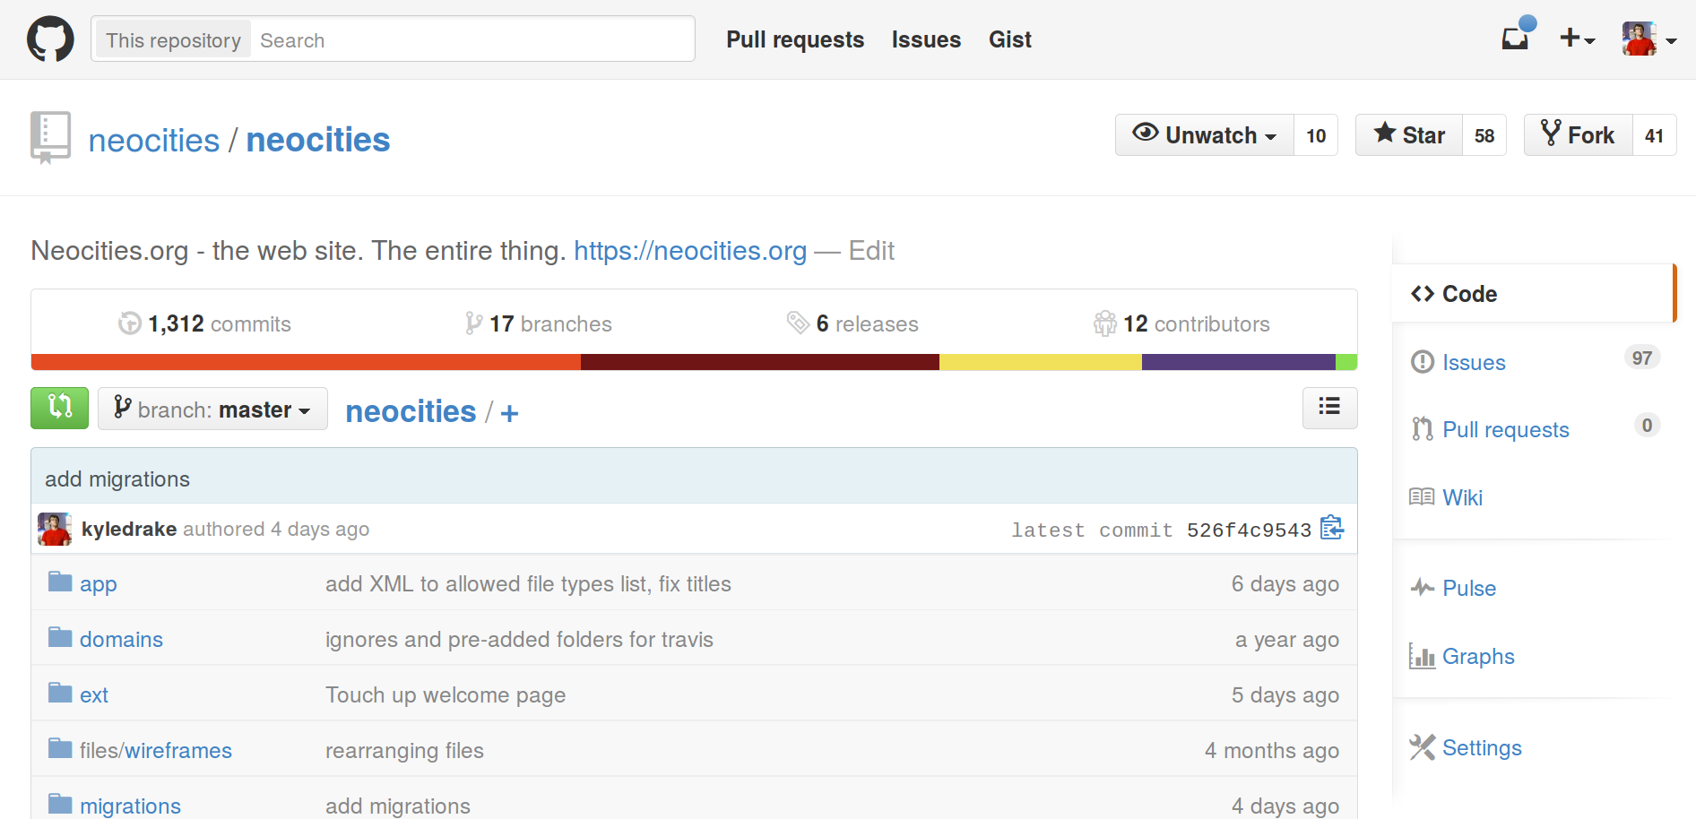
Task: View the 12 contributors
Action: click(x=1181, y=323)
